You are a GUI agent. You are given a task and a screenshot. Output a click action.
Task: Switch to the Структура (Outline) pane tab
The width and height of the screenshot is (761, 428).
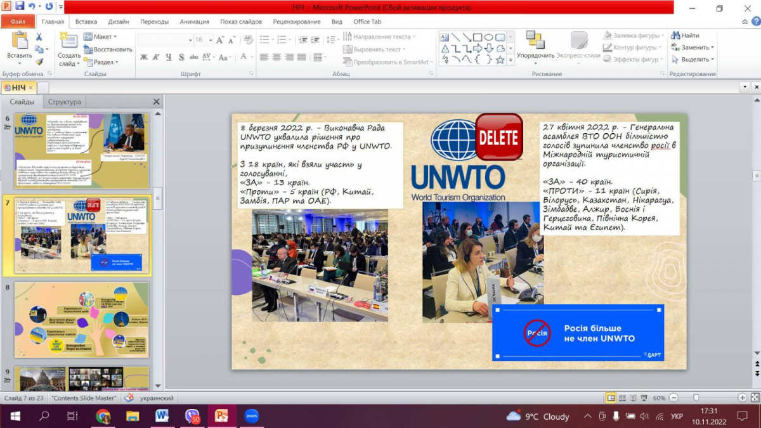pyautogui.click(x=64, y=101)
